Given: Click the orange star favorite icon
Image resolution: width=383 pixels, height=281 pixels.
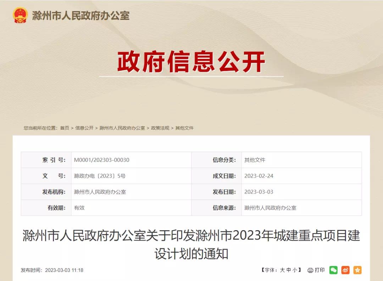Looking at the screenshot, I should click(357, 270).
